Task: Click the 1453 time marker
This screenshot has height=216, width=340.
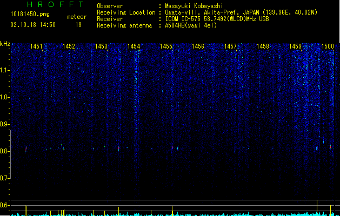Action: [101, 46]
